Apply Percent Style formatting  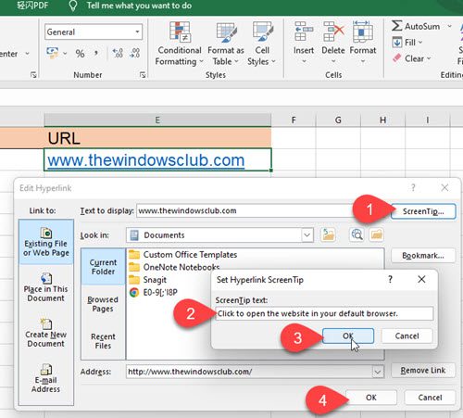coord(80,54)
